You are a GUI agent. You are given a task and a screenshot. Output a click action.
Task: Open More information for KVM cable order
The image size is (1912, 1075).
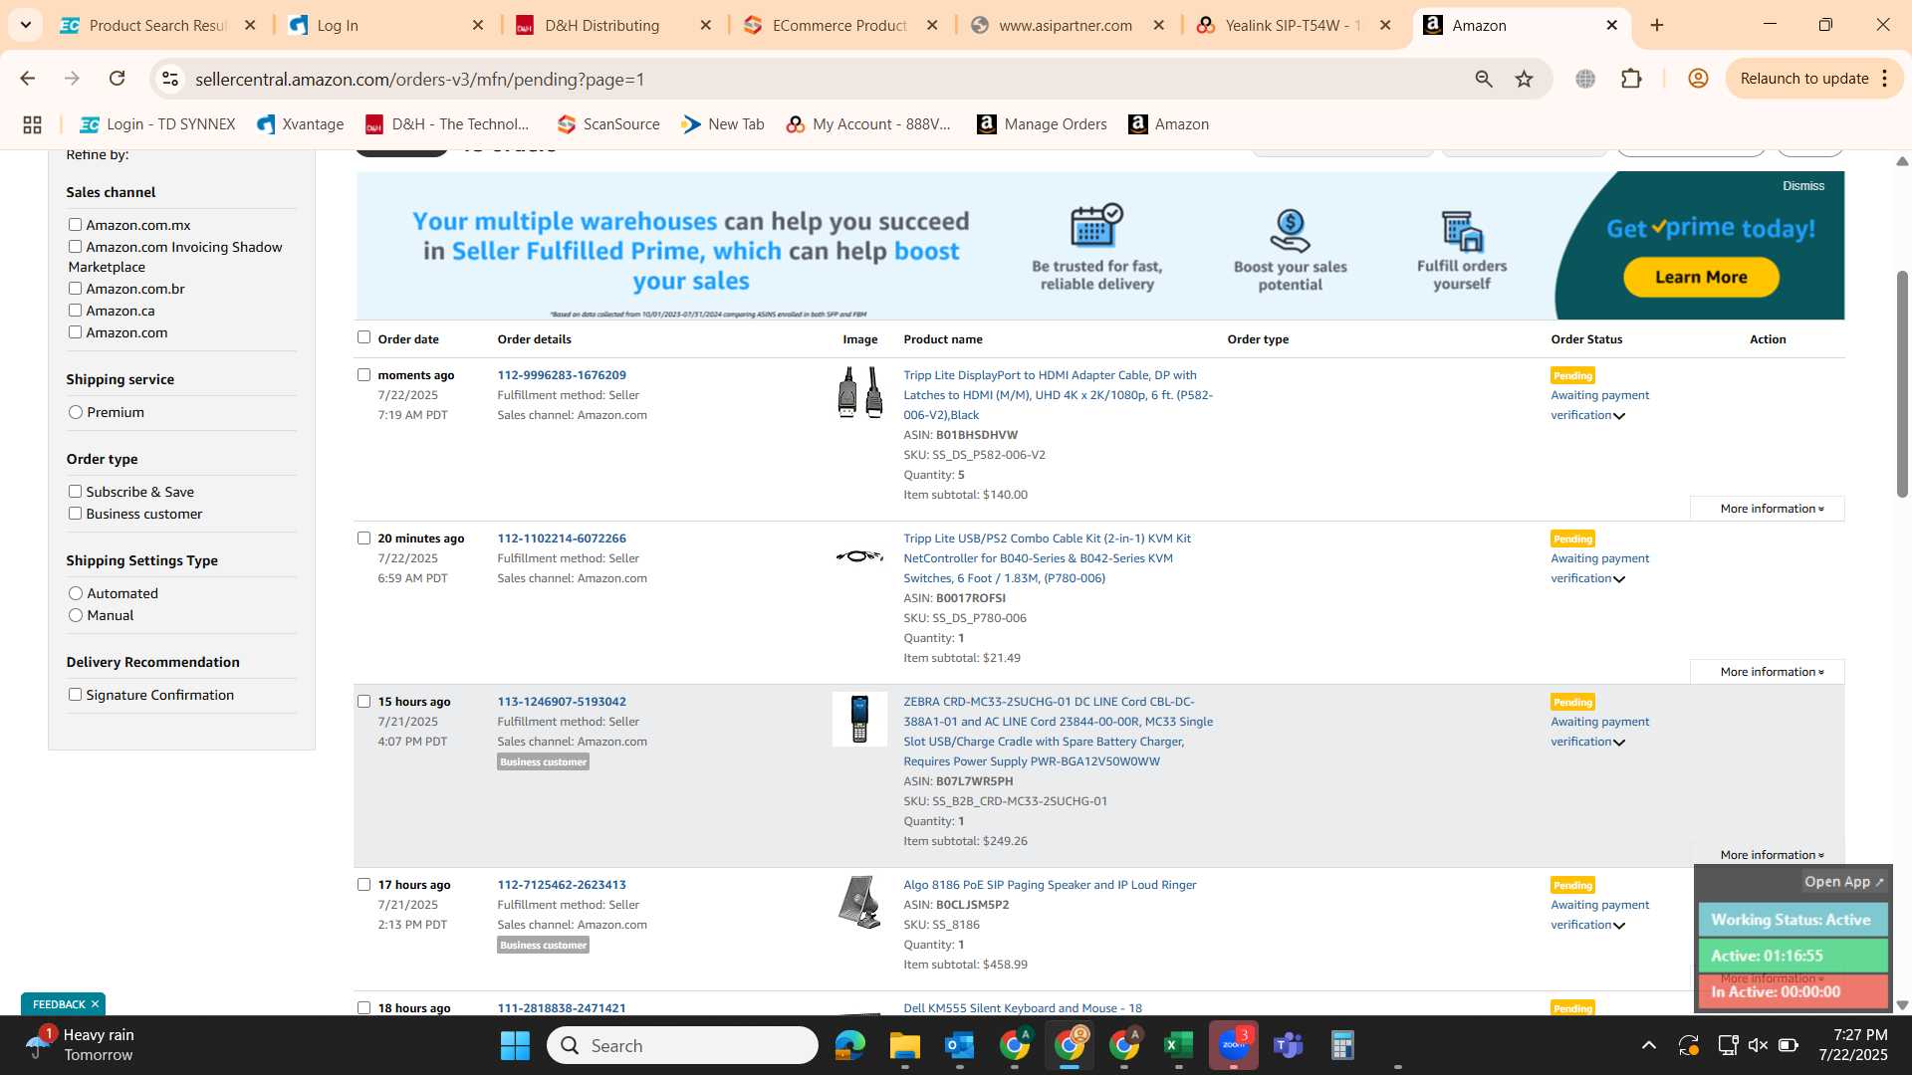(x=1768, y=672)
